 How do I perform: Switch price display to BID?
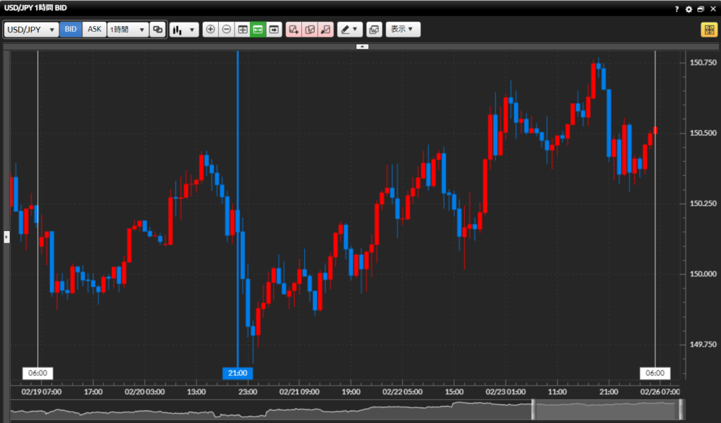71,30
